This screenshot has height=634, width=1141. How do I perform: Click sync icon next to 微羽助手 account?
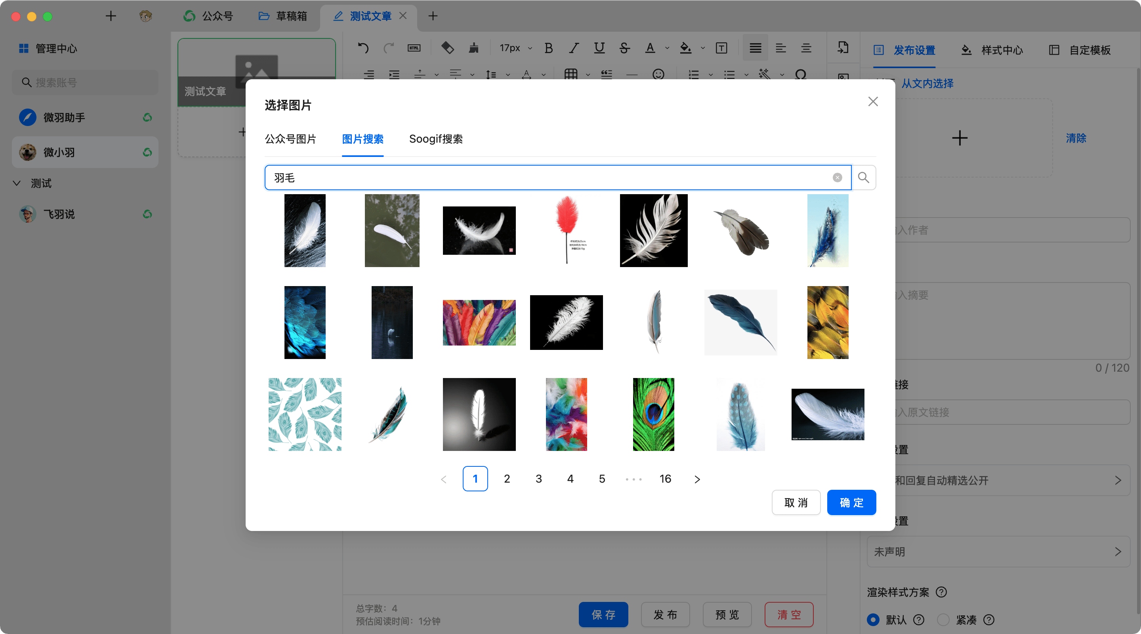[147, 117]
